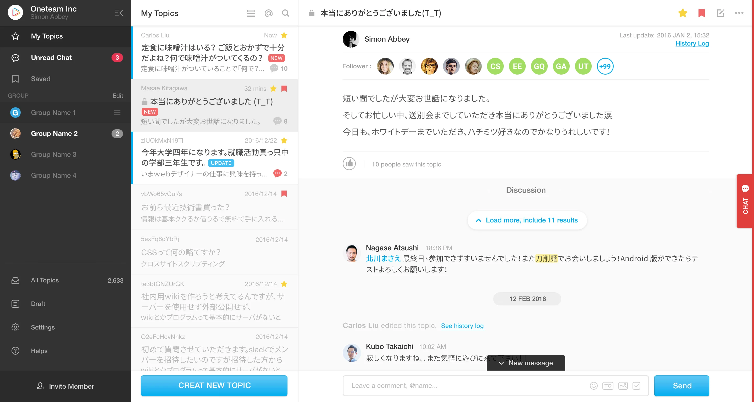Open the three-dot more options menu
754x402 pixels.
tap(739, 13)
